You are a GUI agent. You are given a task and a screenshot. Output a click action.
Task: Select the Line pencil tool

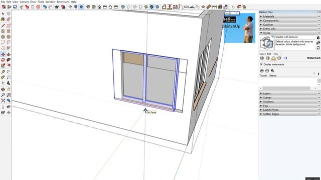tap(3, 25)
